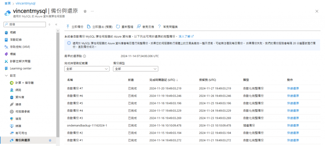
Task: Open 概觀 page in sidebar
Action: [x=13, y=33]
